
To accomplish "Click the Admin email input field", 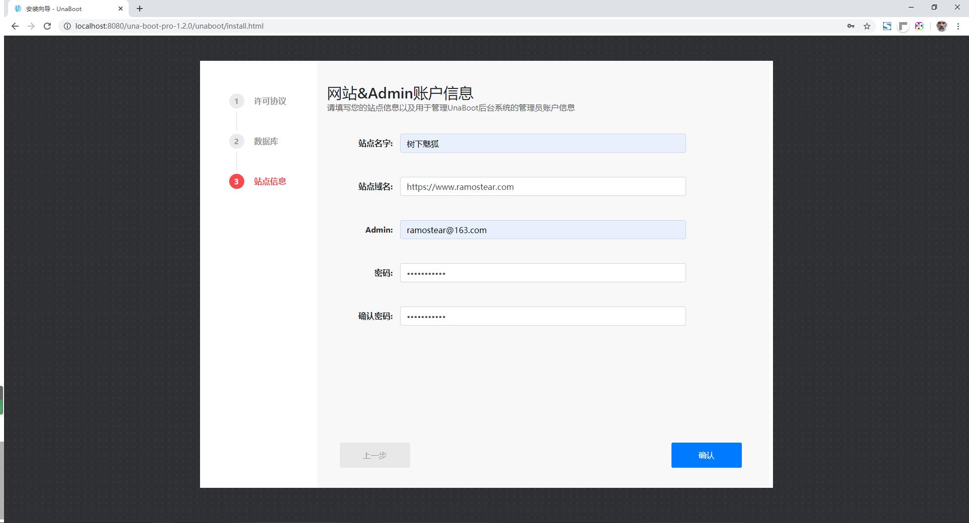I will 542,230.
